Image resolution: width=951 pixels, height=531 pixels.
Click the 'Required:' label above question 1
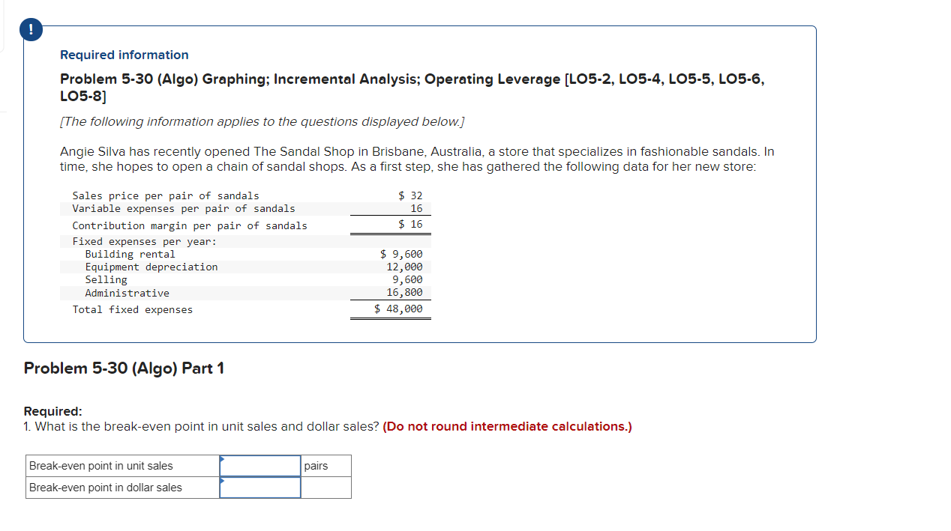[52, 410]
